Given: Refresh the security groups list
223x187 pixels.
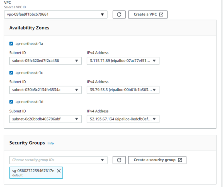Looking at the screenshot, I should pos(119,160).
